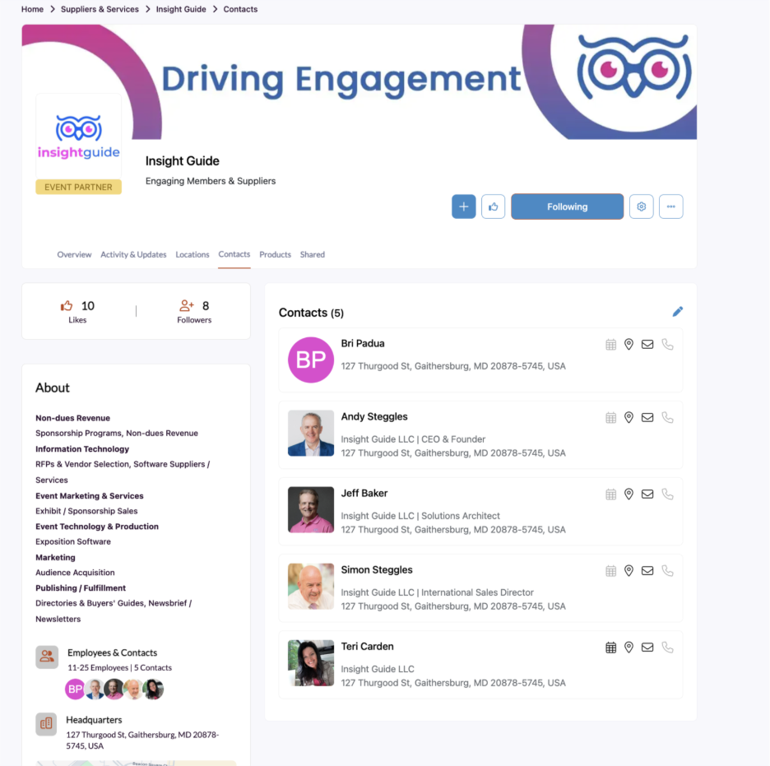Click the location pin for Jeff Baker
Screen dimensions: 770x766
pyautogui.click(x=629, y=494)
